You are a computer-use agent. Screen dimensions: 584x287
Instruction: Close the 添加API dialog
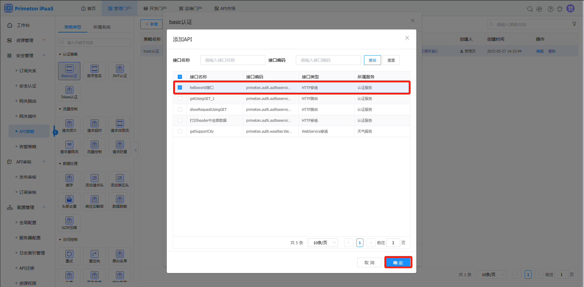tap(407, 38)
